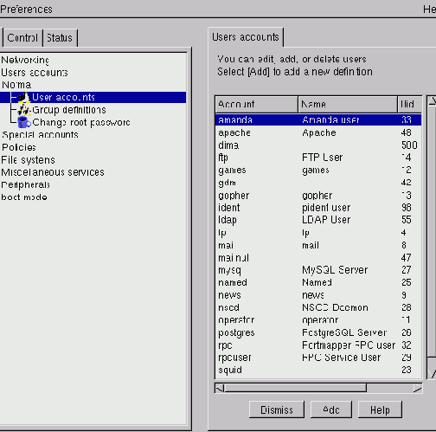The width and height of the screenshot is (436, 432).
Task: Select the news account row
Action: coord(318,295)
